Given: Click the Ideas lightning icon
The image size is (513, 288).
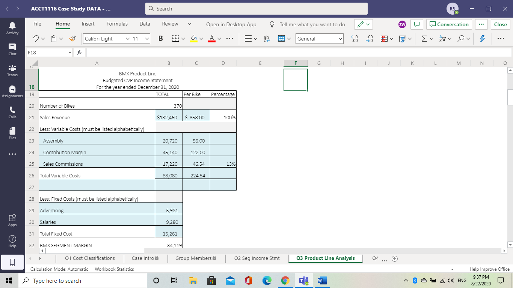Looking at the screenshot, I should (482, 39).
